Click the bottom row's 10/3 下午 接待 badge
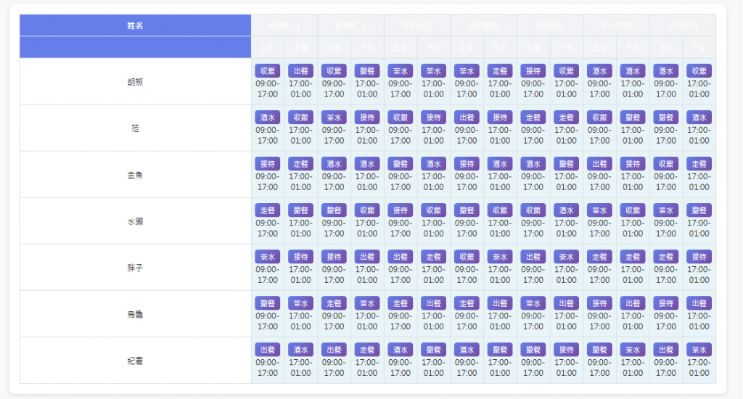The width and height of the screenshot is (743, 399). tap(566, 349)
